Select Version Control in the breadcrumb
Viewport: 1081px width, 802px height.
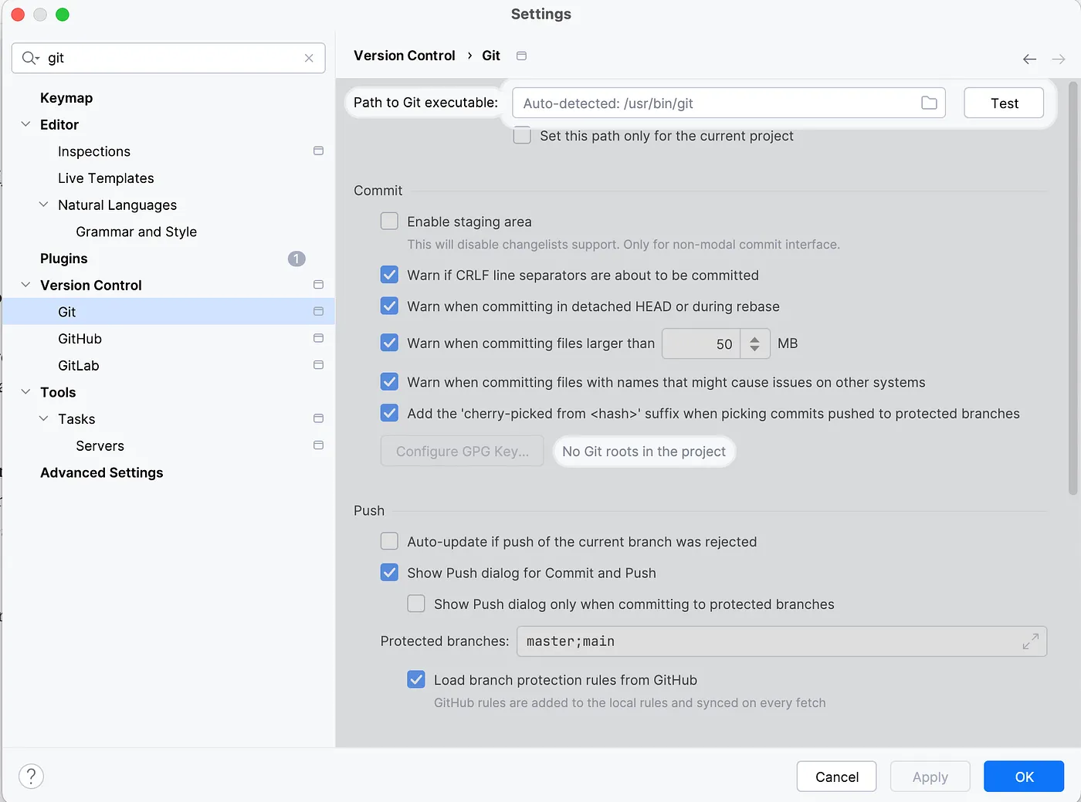[404, 55]
